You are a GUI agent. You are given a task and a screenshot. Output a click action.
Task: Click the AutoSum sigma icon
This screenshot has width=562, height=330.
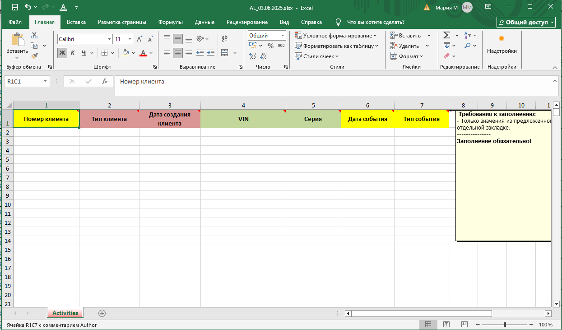[446, 35]
